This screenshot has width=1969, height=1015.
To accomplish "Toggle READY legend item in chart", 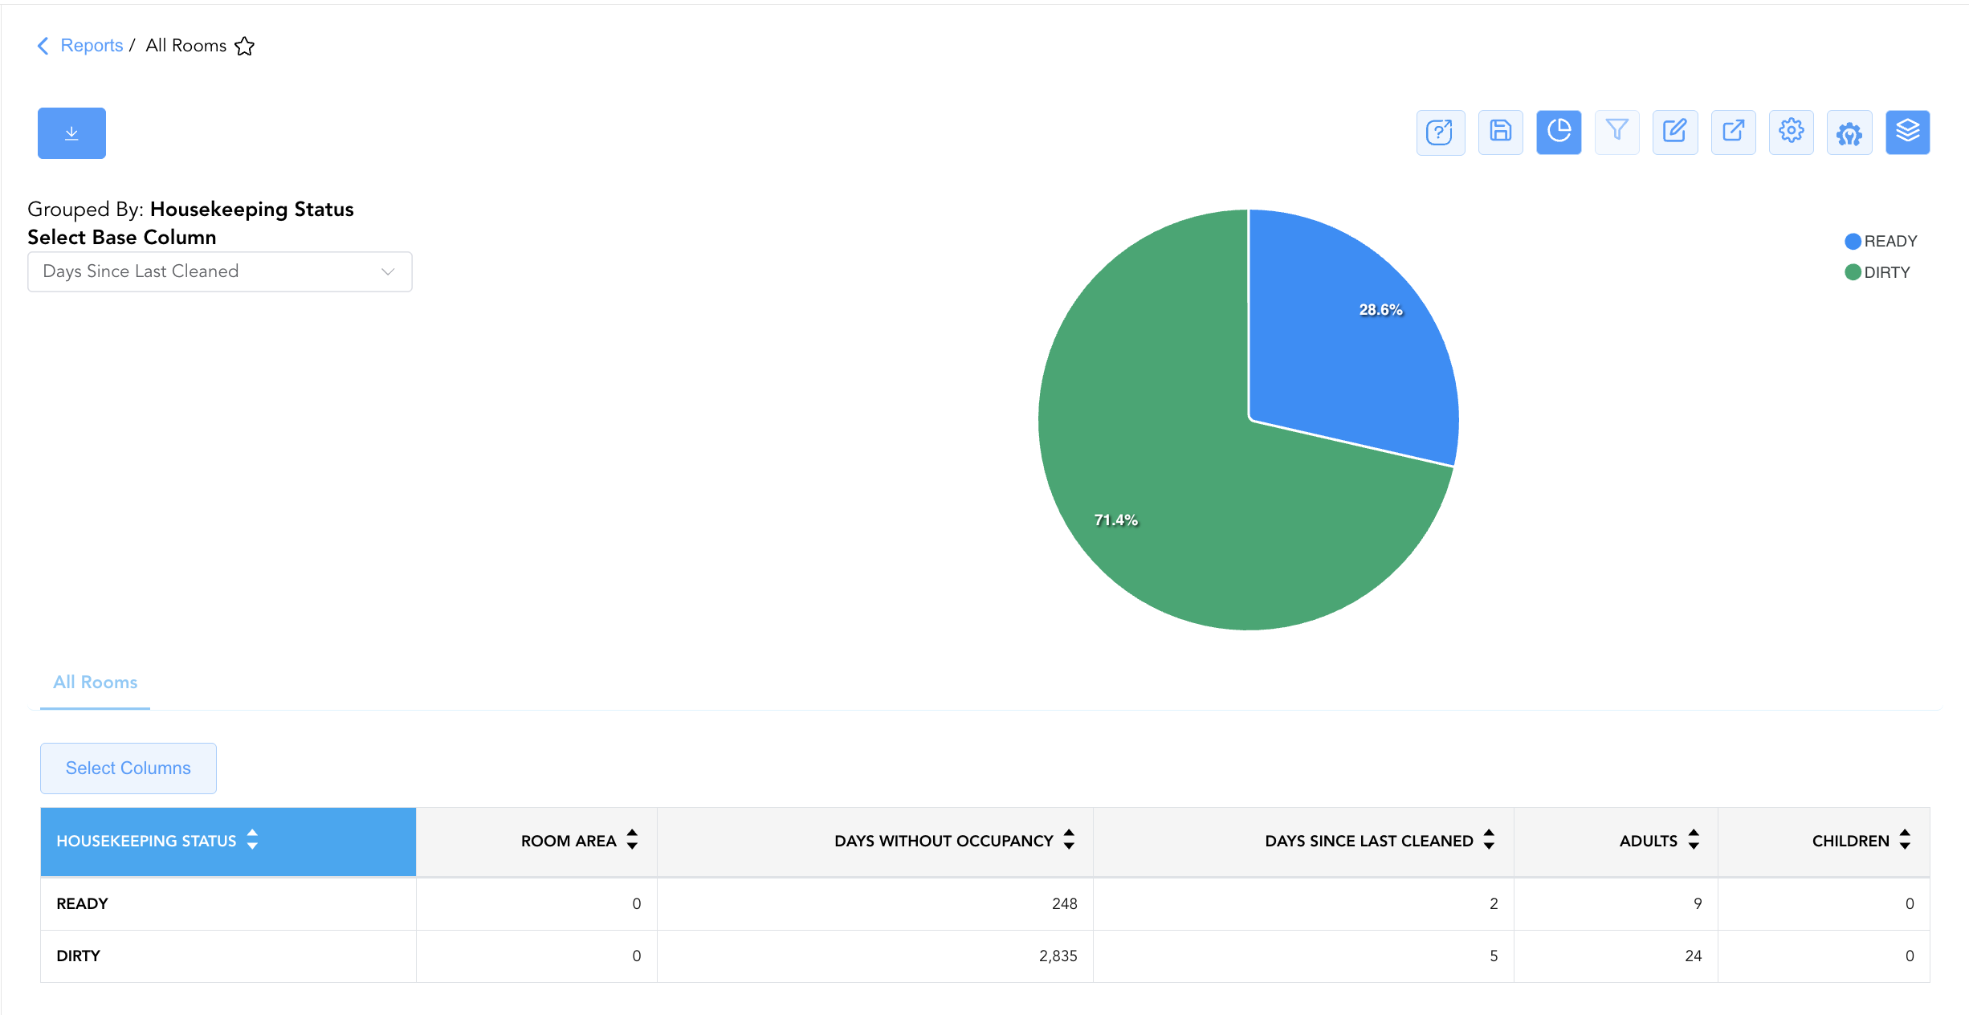I will click(1881, 241).
